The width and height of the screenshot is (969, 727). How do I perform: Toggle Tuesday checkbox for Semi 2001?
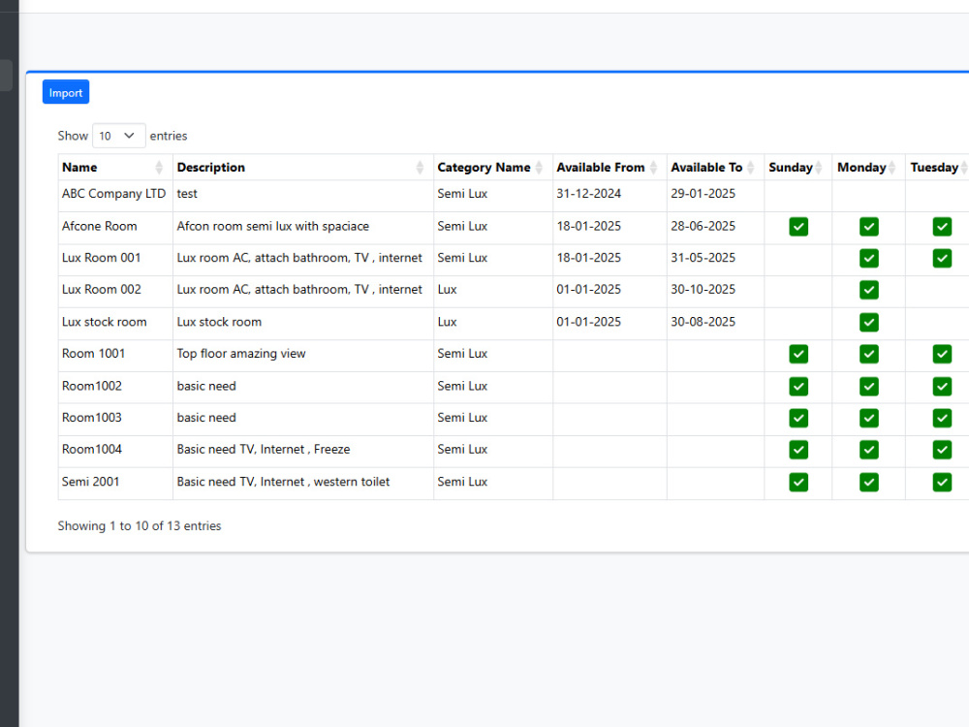[x=942, y=482]
